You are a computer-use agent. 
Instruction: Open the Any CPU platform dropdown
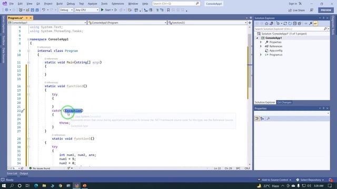tap(87, 10)
